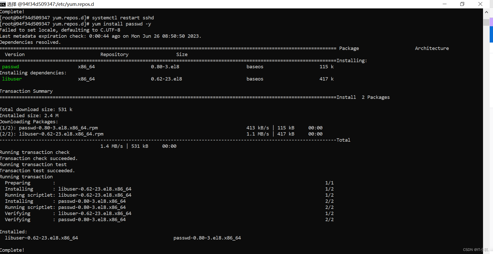
Task: Click the green 'passwd' package name
Action: [x=10, y=66]
